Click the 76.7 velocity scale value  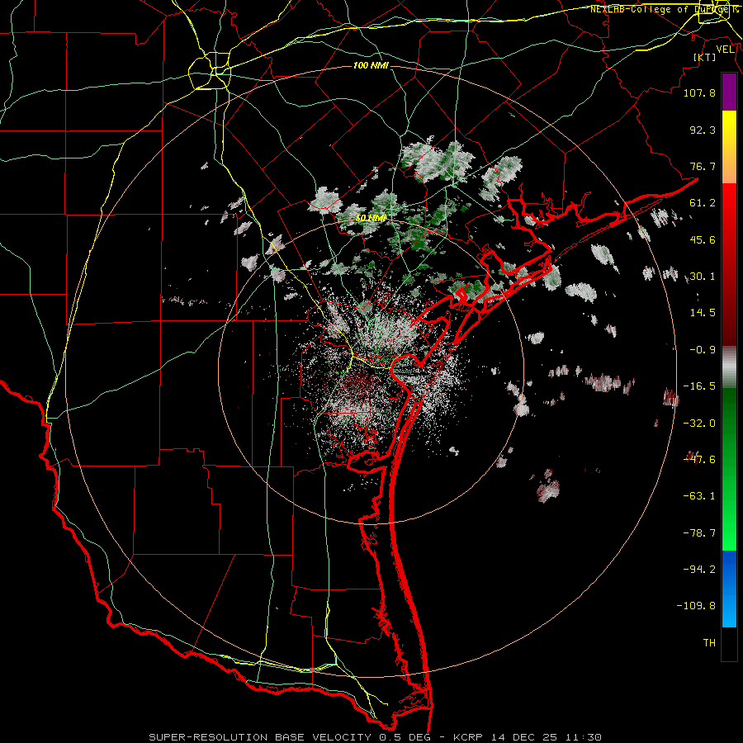click(x=703, y=166)
